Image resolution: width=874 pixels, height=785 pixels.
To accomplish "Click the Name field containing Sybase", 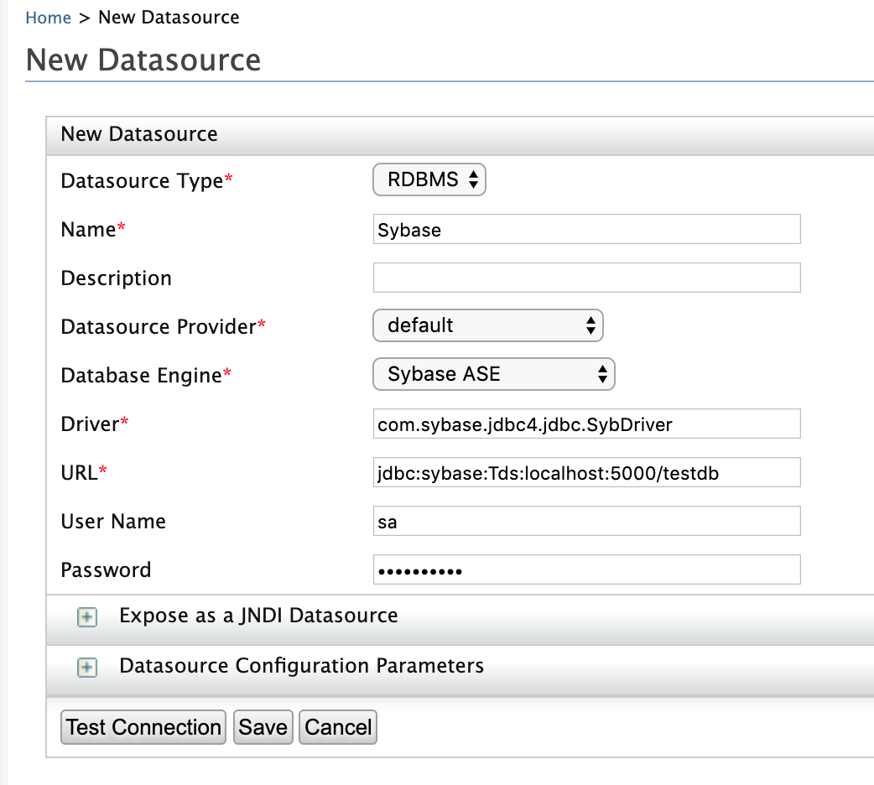I will coord(586,229).
